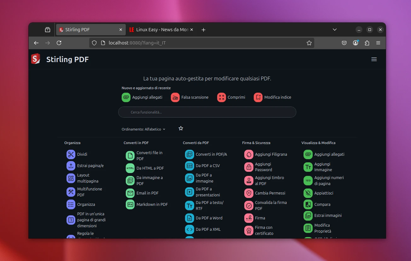Open the Da PDF a Word link
411x261 pixels.
(209, 218)
